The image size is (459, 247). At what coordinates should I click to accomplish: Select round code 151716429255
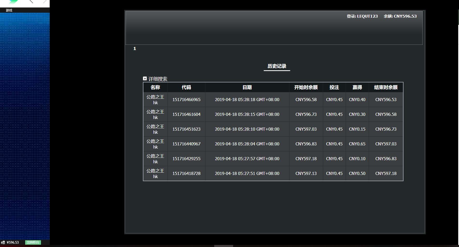(x=186, y=159)
